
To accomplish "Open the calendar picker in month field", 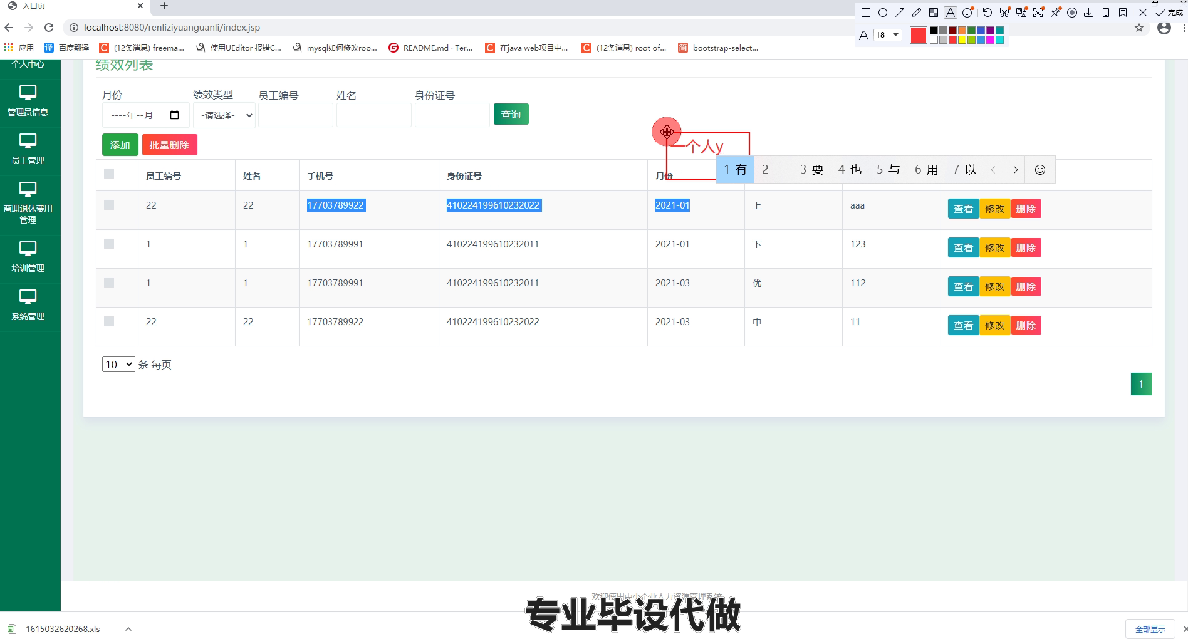I will [x=175, y=115].
